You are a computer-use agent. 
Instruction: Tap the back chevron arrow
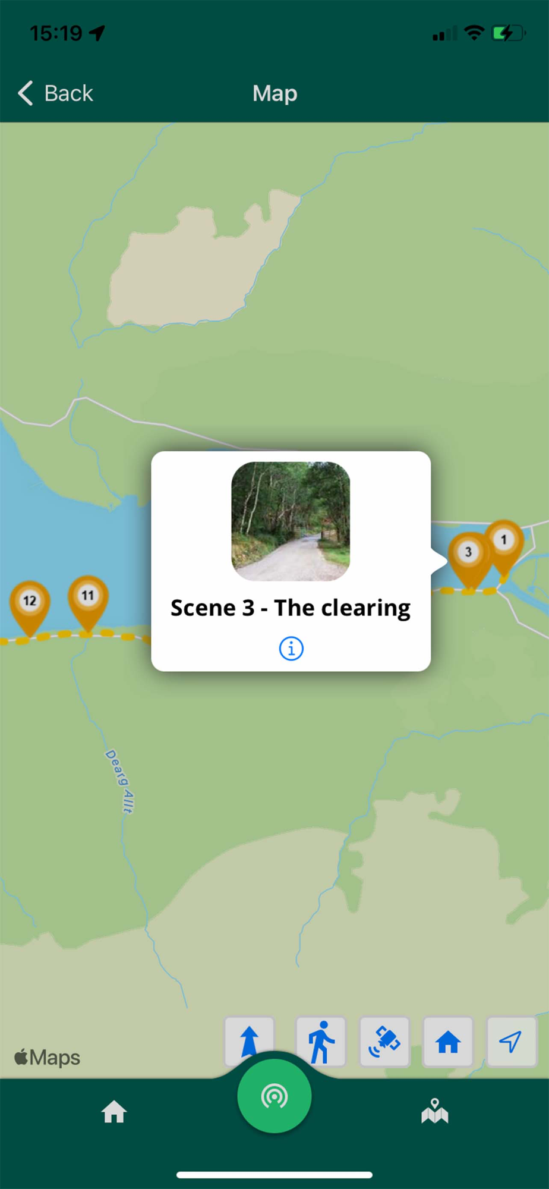25,93
